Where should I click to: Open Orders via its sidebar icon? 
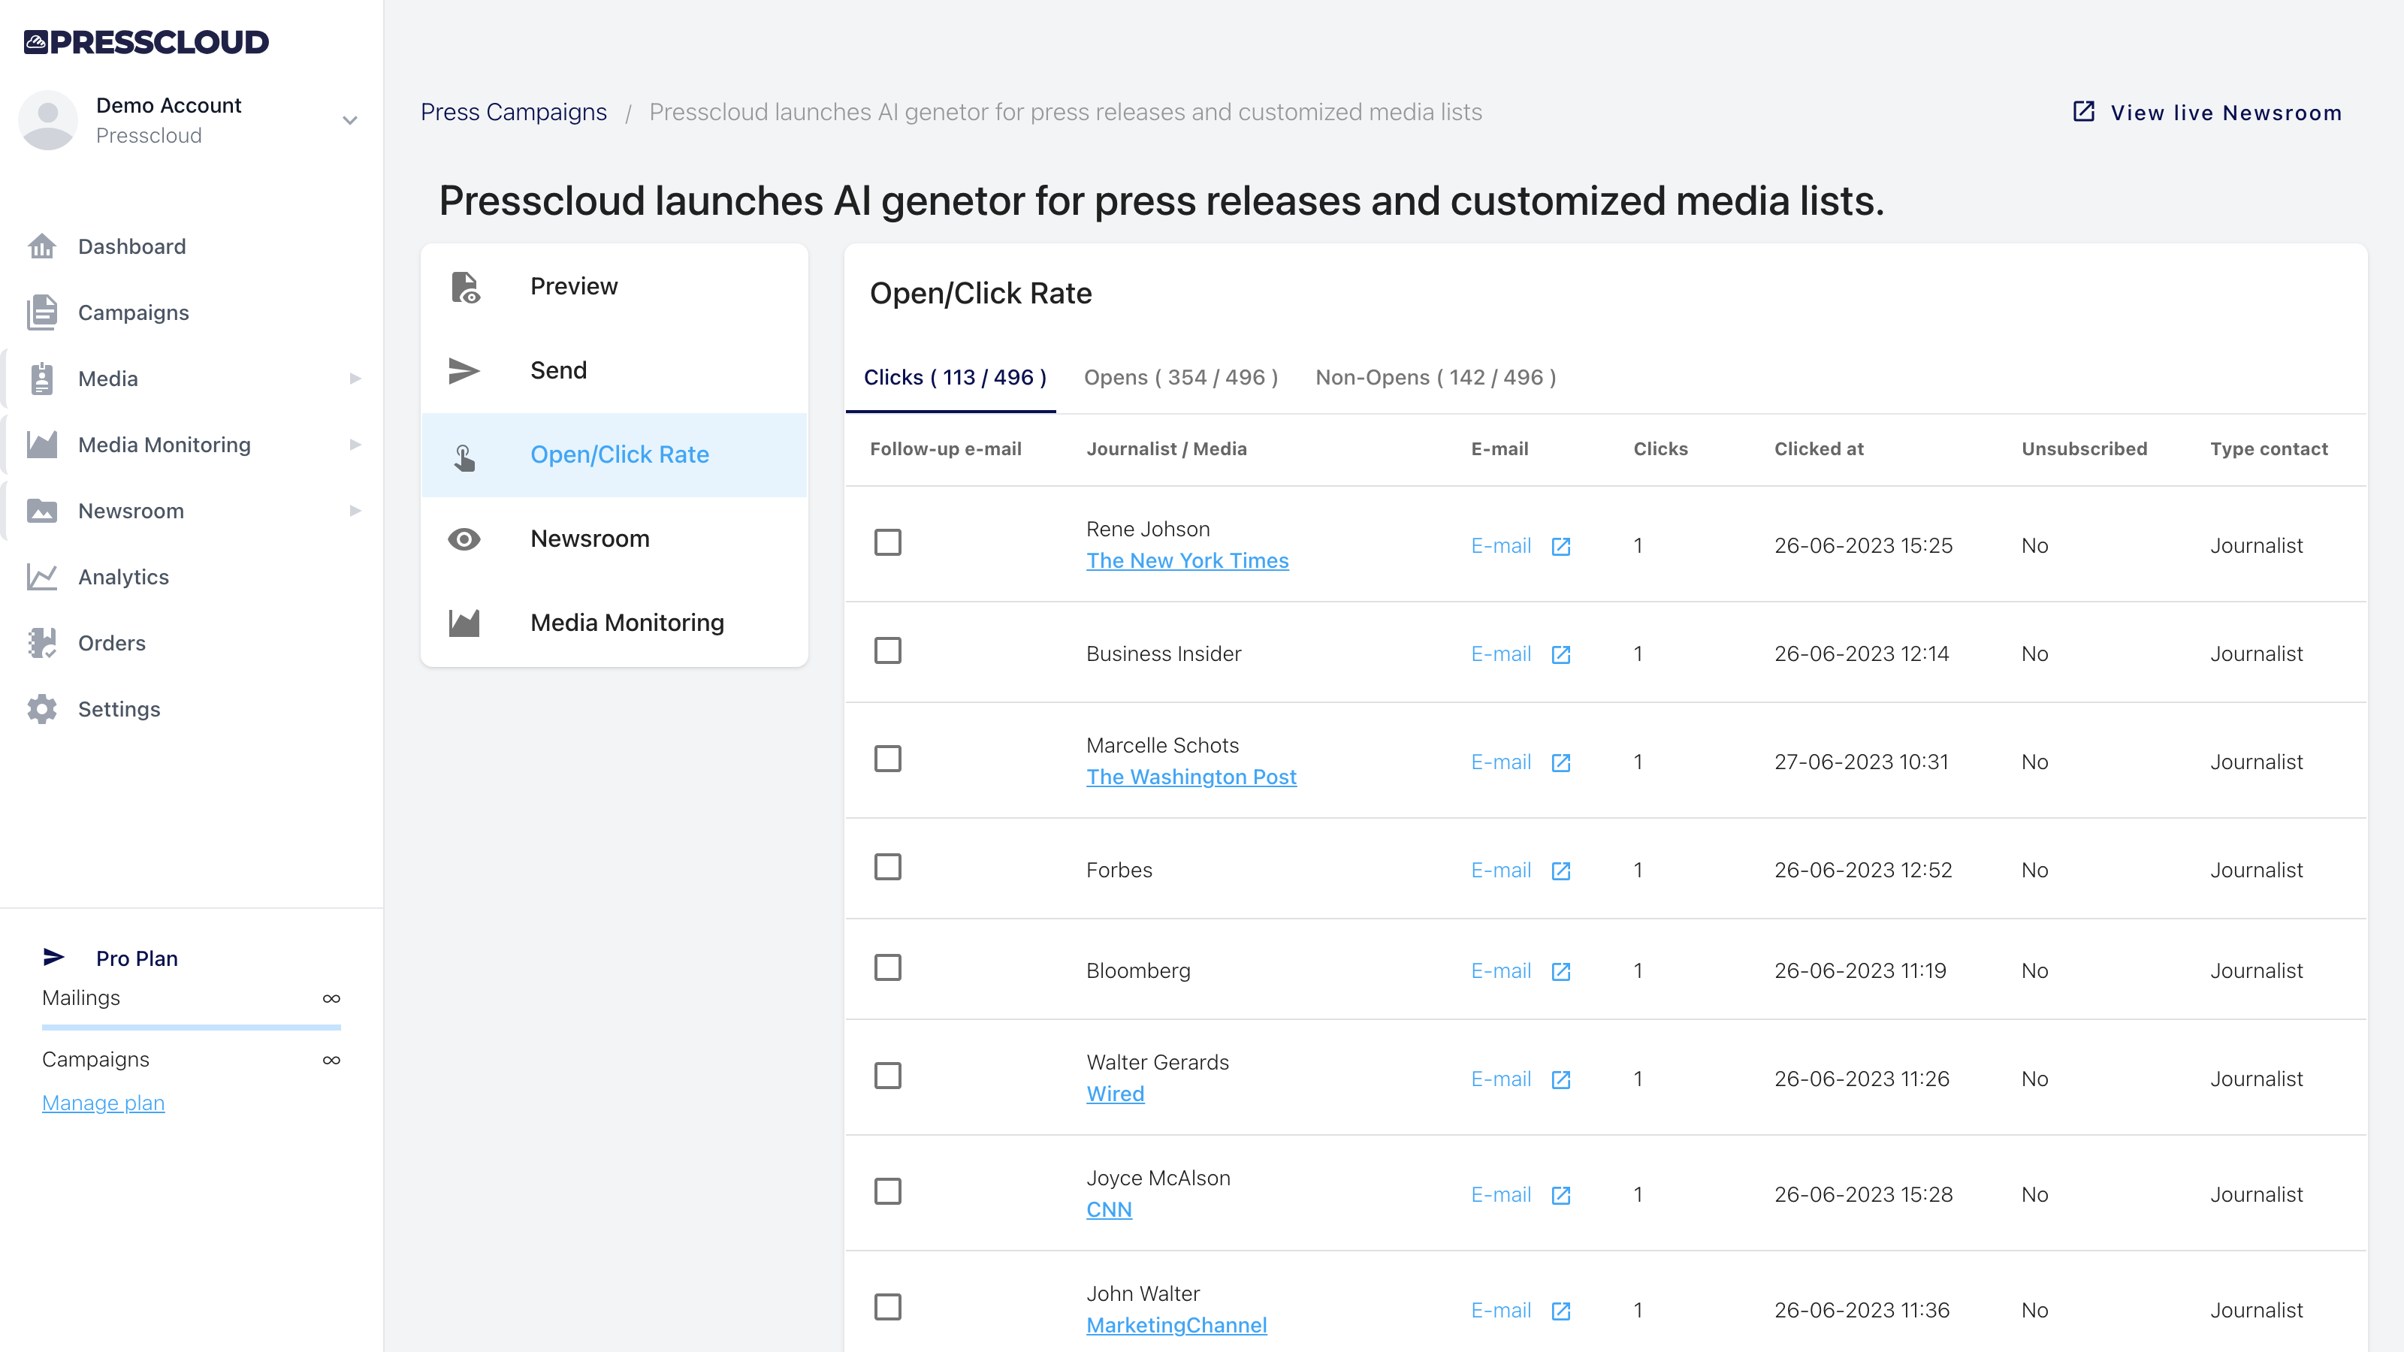click(x=41, y=643)
